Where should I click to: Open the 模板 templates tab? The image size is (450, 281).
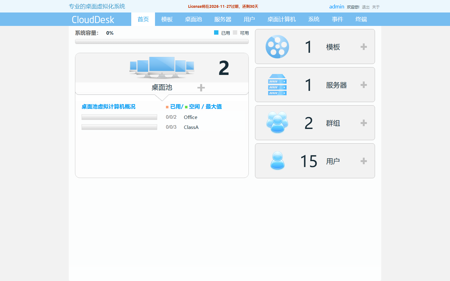tap(167, 19)
